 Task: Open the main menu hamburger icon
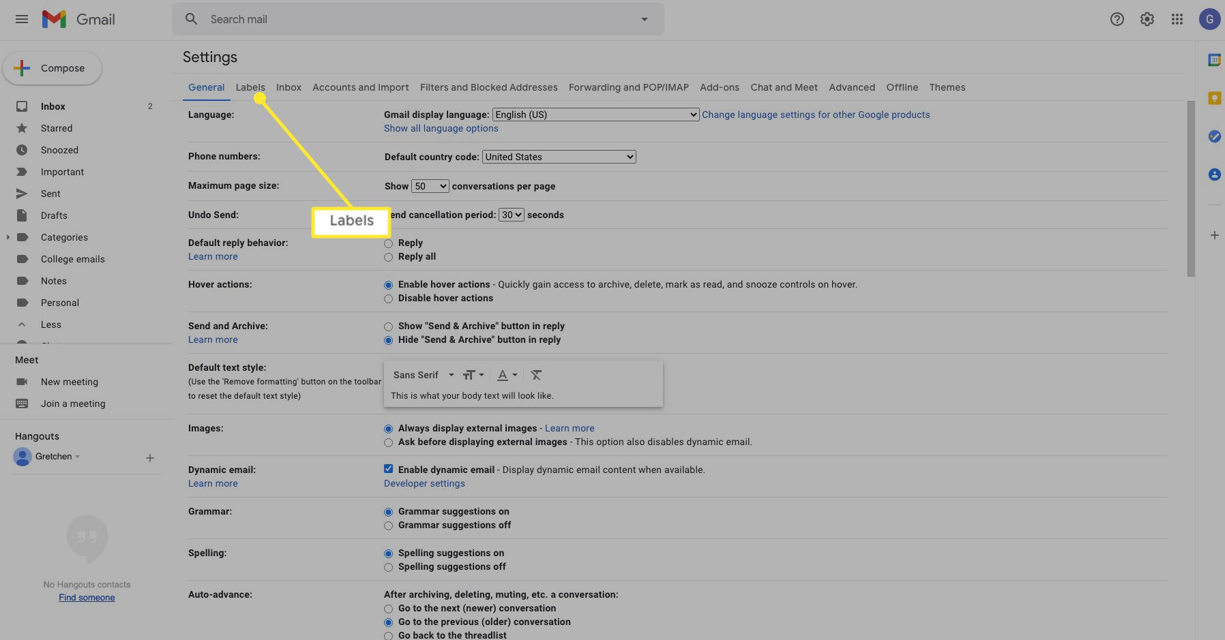[x=22, y=19]
